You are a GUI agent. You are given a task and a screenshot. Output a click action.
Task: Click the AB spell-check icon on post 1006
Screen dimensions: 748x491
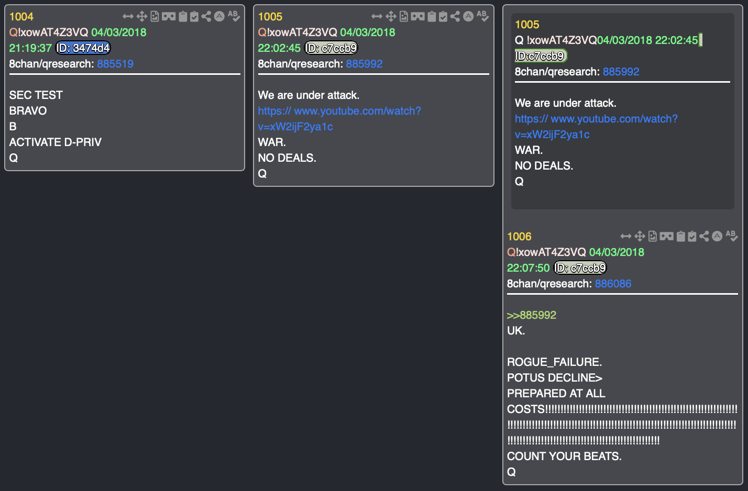[x=732, y=237]
